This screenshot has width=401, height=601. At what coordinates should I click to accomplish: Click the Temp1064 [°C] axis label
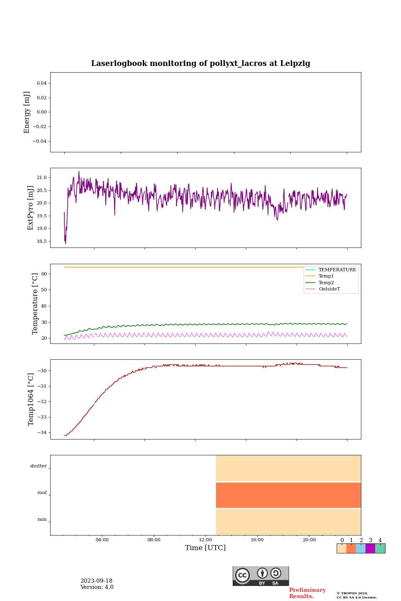point(31,399)
